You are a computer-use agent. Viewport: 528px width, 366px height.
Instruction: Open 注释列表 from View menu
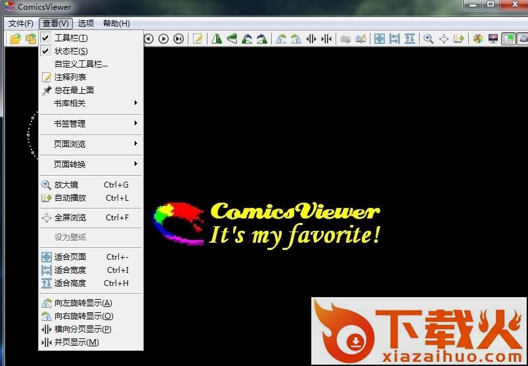tap(91, 77)
